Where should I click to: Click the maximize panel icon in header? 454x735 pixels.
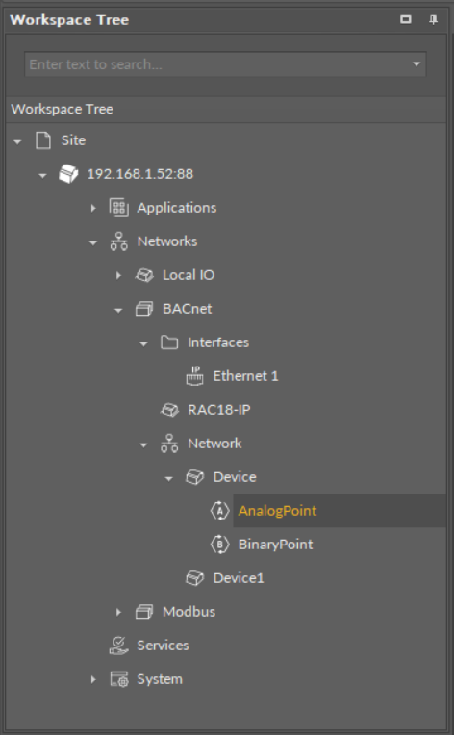[406, 19]
